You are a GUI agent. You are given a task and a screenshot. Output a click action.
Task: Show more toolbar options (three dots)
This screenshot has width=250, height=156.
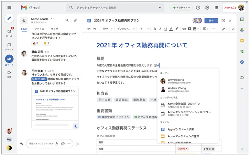click(x=214, y=29)
